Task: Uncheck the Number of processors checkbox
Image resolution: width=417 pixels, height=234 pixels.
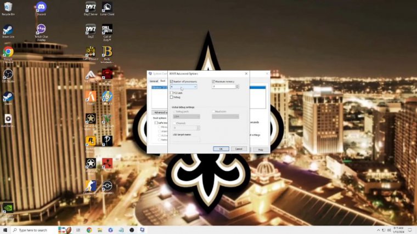Action: coord(171,81)
